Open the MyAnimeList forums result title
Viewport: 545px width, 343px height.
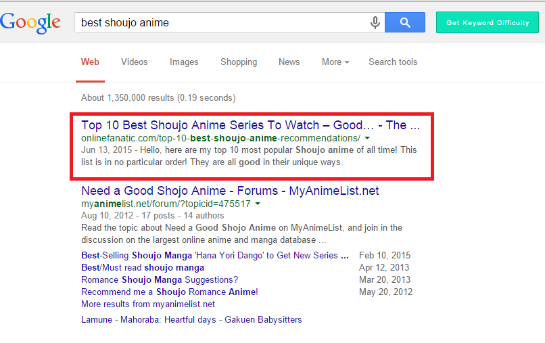(x=230, y=191)
